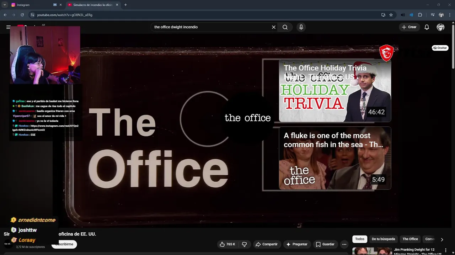Viewport: 455px width, 255px height.
Task: View site information in the address bar
Action: pos(32,15)
